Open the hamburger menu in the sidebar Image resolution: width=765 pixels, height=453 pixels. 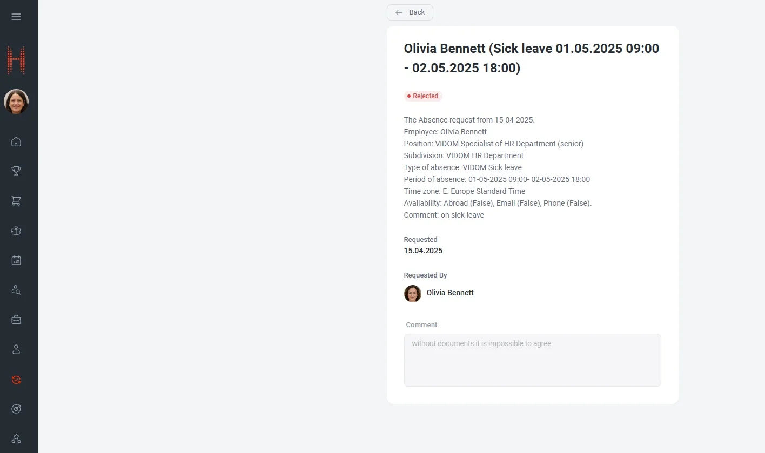coord(16,17)
